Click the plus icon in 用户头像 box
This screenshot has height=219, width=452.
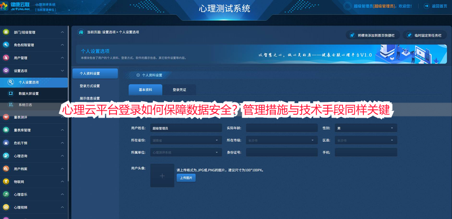click(x=162, y=176)
